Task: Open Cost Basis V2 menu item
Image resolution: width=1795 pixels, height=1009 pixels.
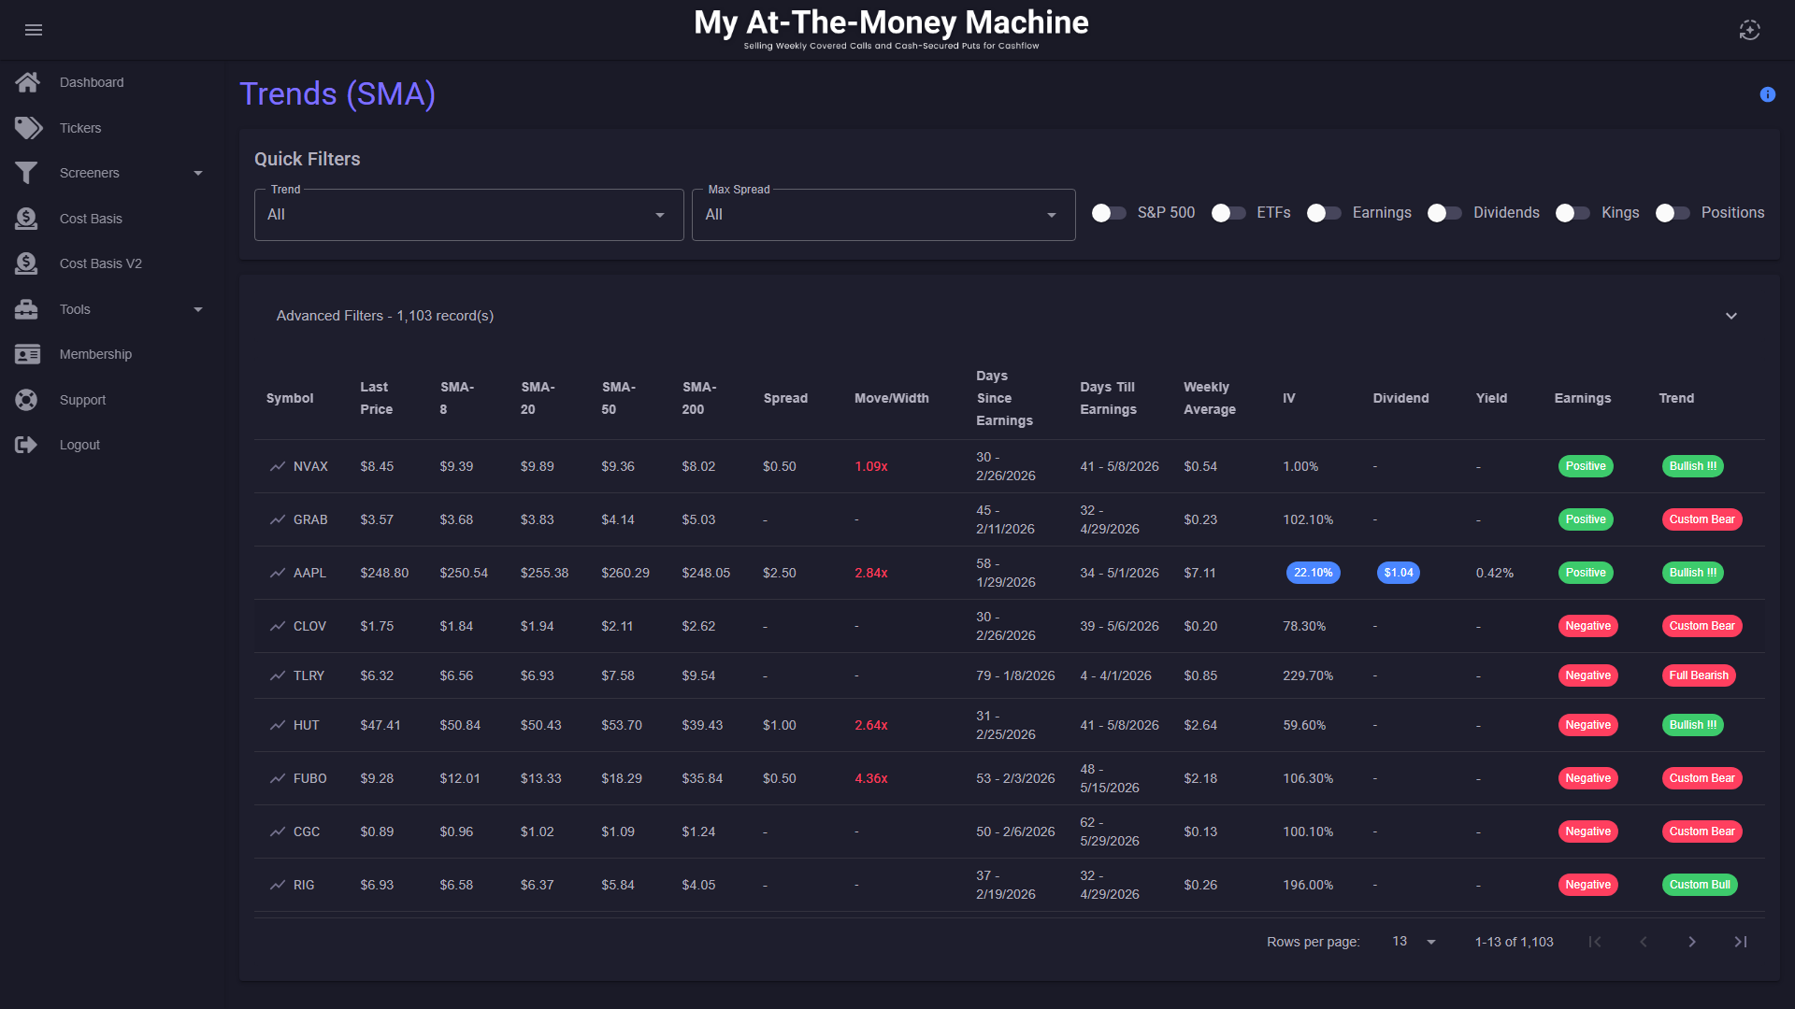Action: click(x=100, y=263)
